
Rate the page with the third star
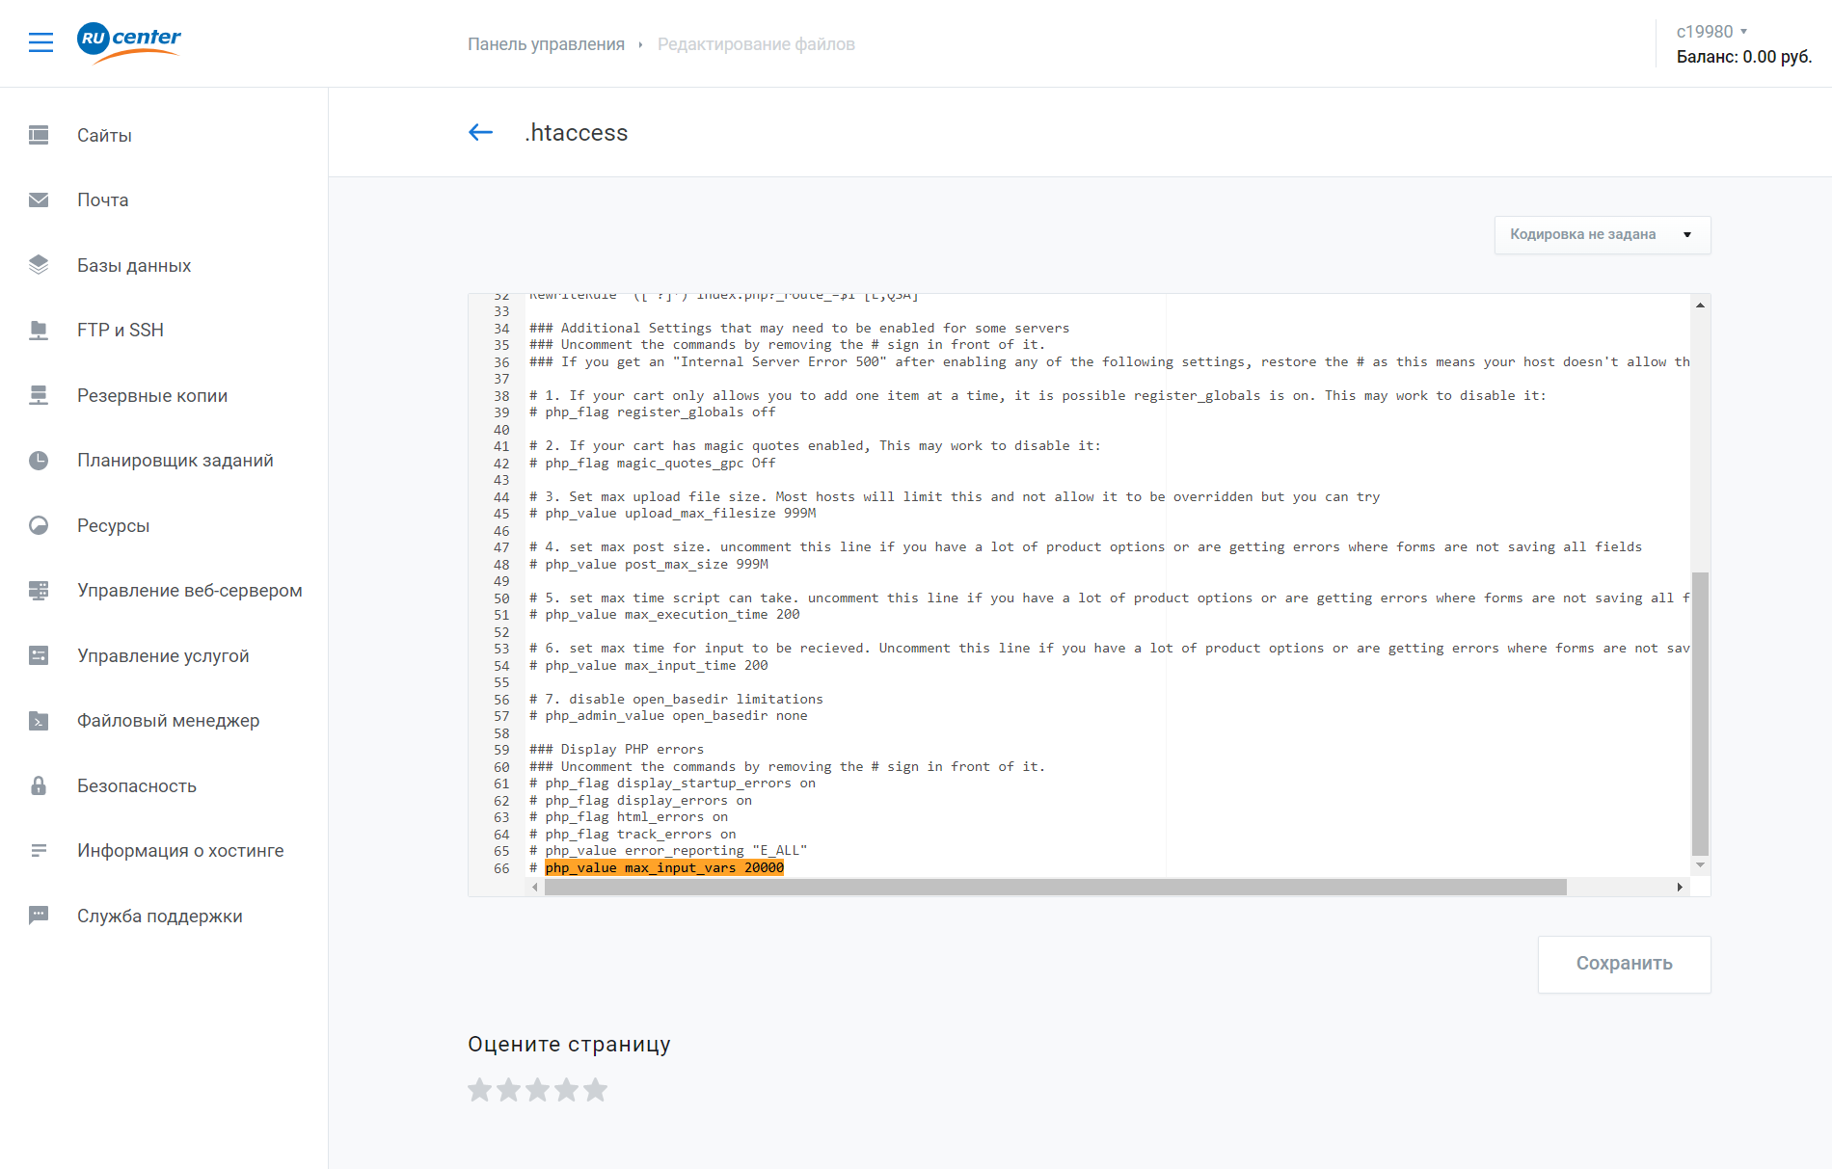(x=538, y=1090)
